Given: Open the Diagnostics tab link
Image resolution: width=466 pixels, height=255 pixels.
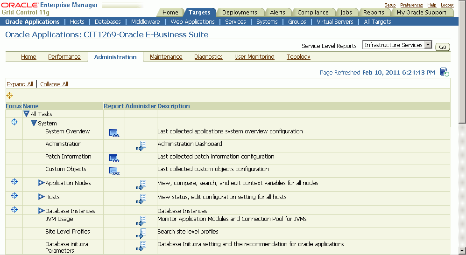Looking at the screenshot, I should [208, 57].
